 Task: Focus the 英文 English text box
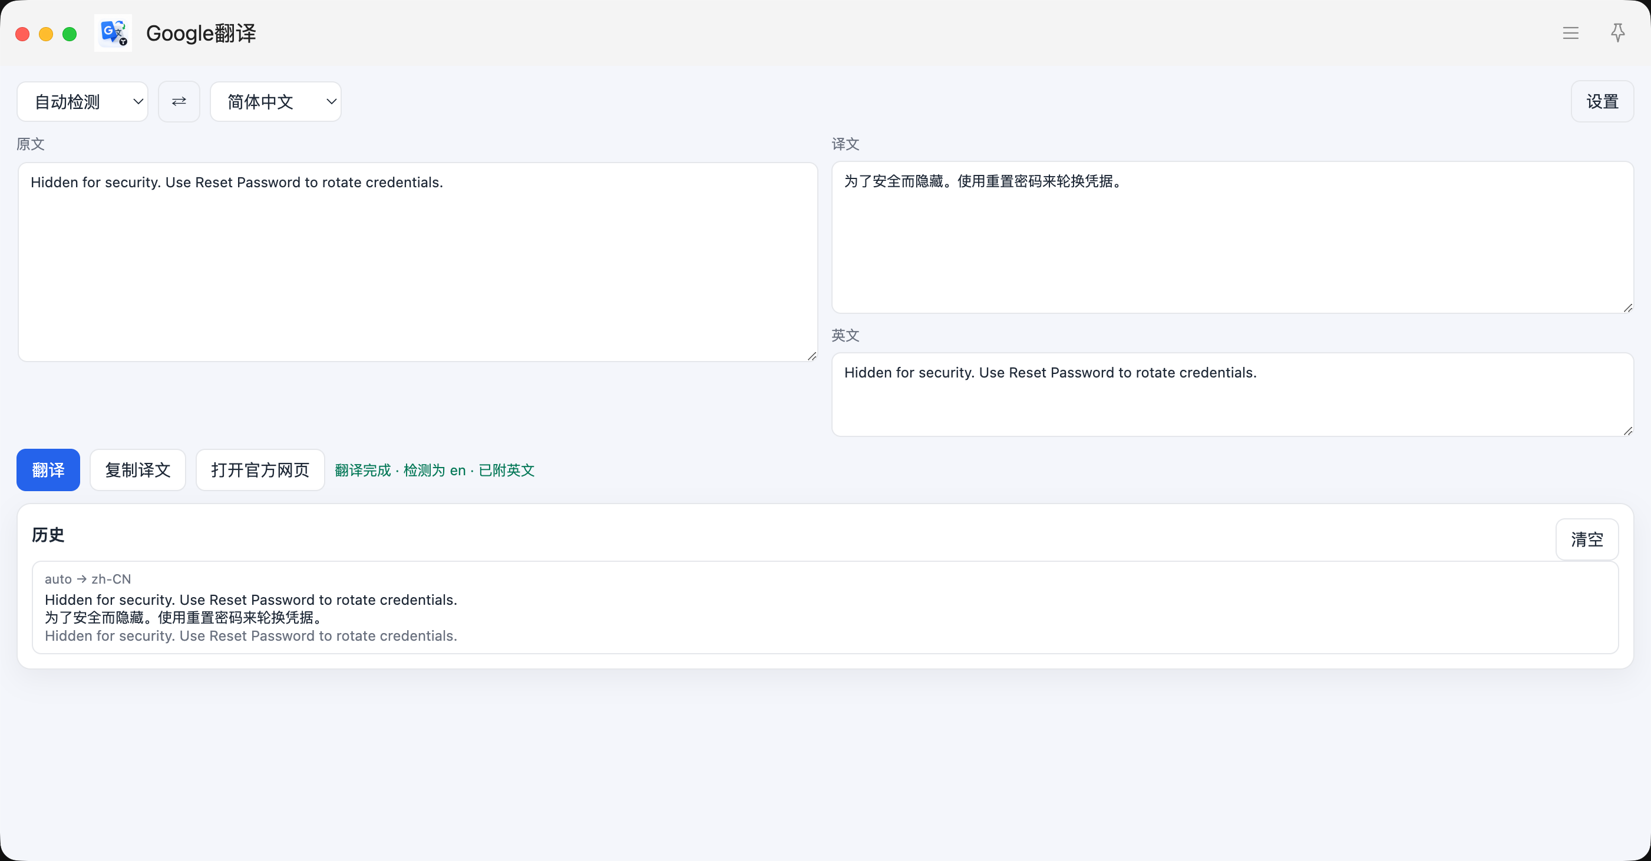(1232, 394)
